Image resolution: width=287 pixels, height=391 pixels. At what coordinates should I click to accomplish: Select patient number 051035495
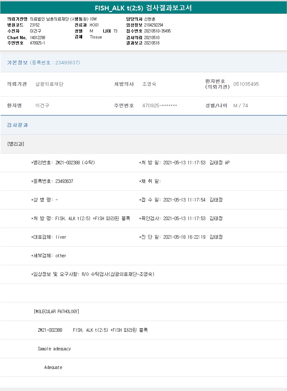click(246, 84)
